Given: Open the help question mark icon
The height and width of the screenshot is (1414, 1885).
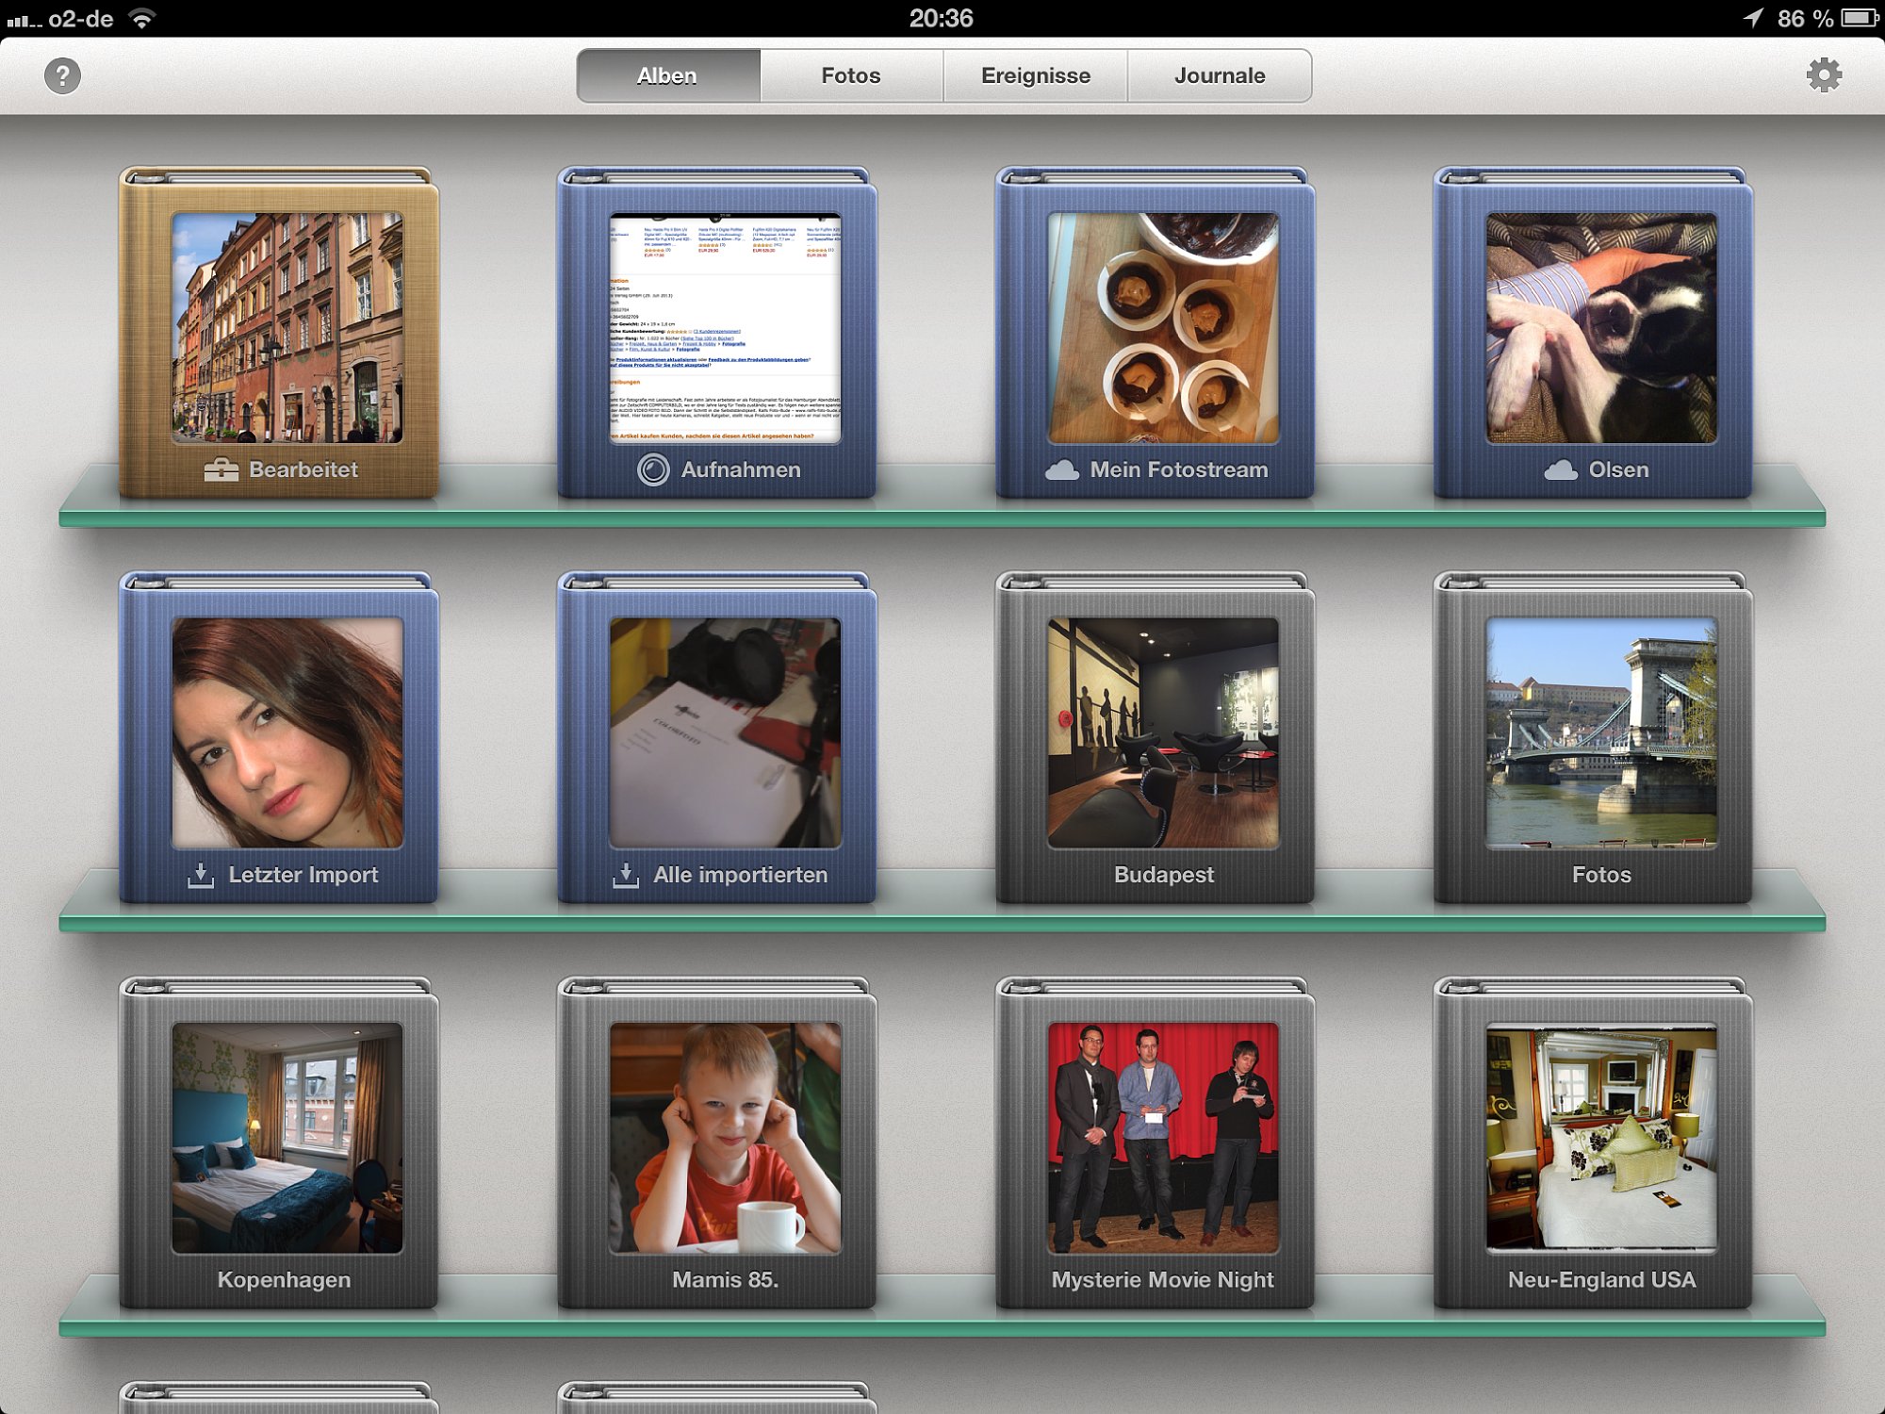Looking at the screenshot, I should coord(62,75).
